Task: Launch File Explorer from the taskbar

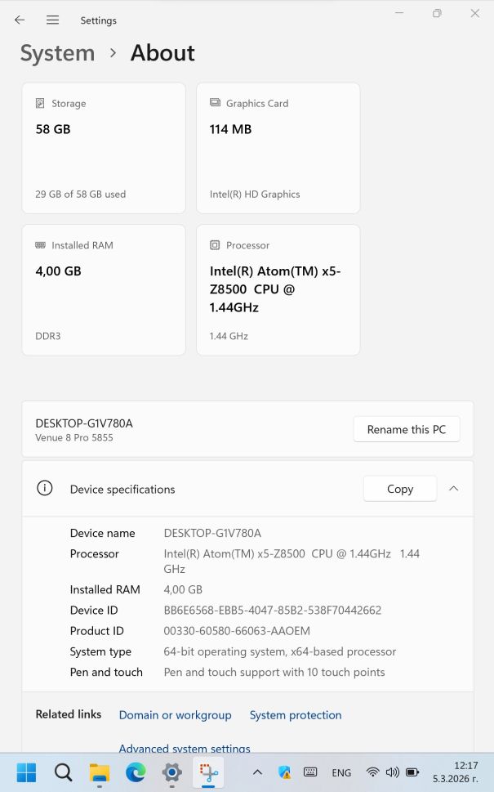Action: [100, 772]
